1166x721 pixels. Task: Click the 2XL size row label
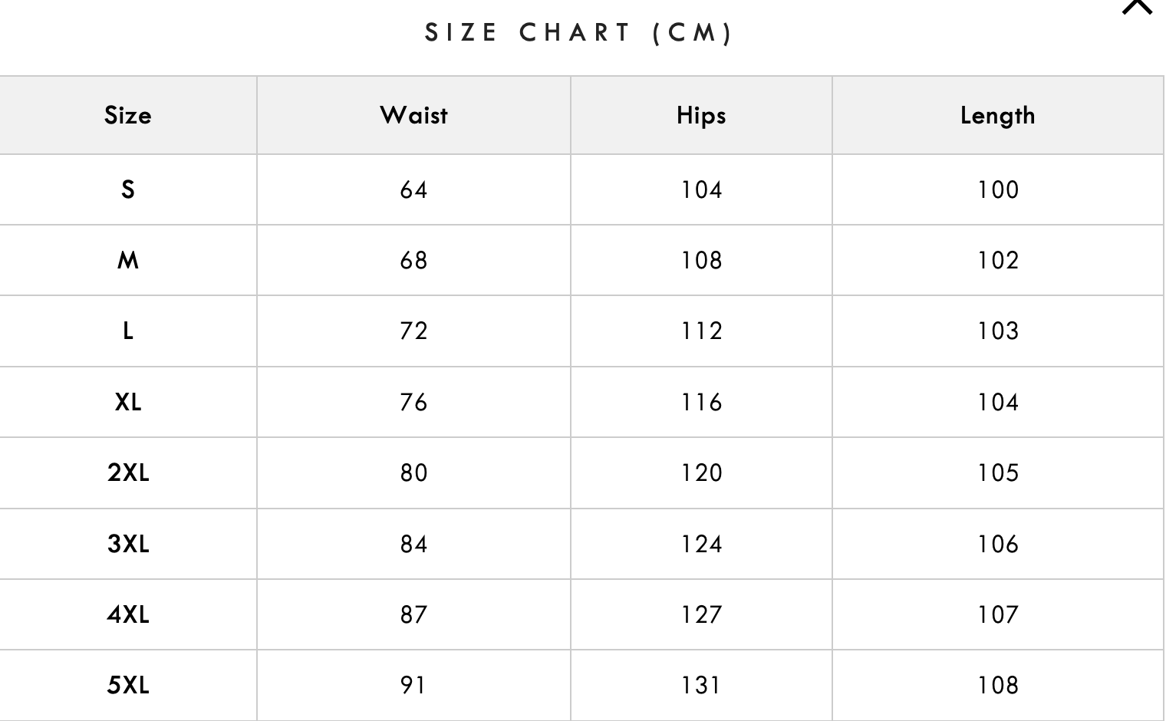[128, 472]
